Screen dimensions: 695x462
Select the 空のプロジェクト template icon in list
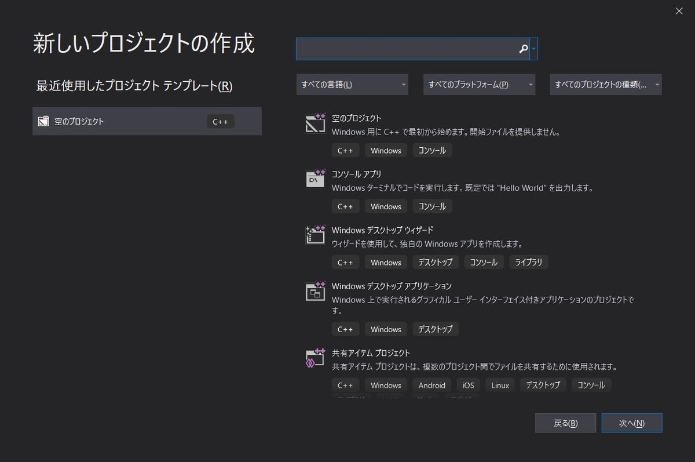(x=315, y=123)
